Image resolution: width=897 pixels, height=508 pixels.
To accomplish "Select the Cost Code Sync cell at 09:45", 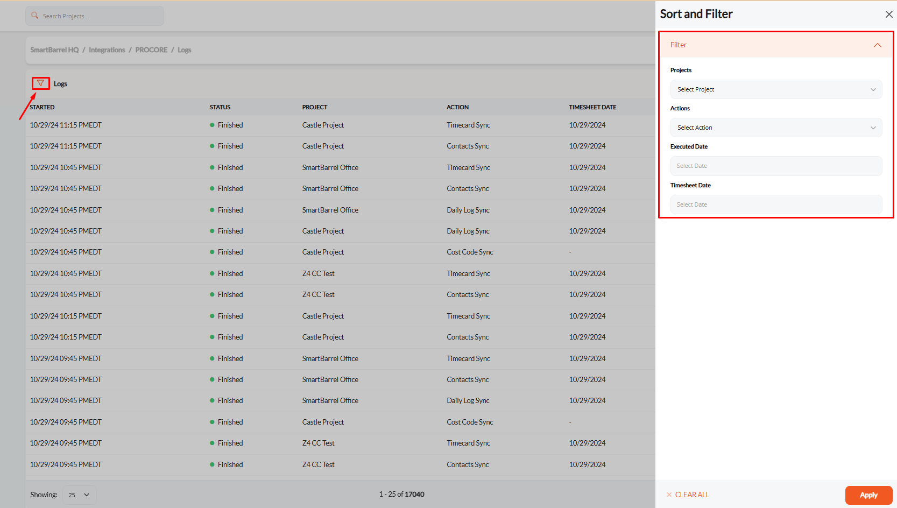I will coord(470,422).
